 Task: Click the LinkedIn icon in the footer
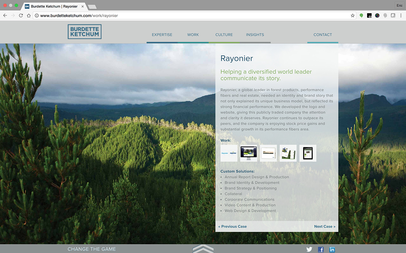332,249
